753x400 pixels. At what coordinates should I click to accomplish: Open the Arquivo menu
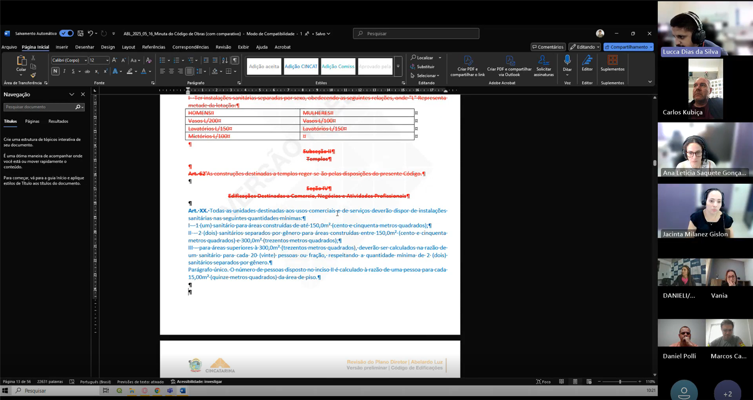point(9,47)
